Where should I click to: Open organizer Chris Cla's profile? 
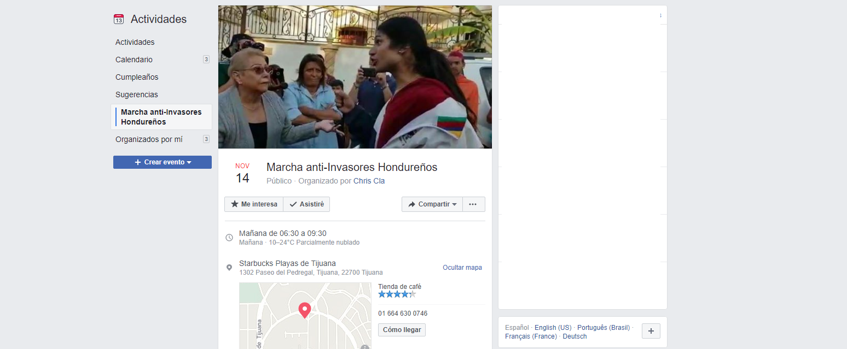click(x=369, y=181)
